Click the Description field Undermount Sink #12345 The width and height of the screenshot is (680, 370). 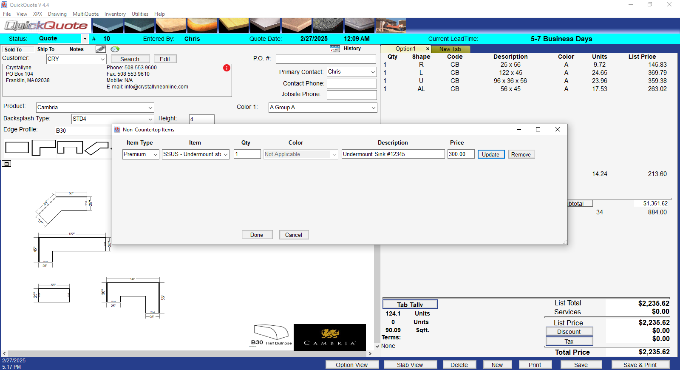coord(394,154)
